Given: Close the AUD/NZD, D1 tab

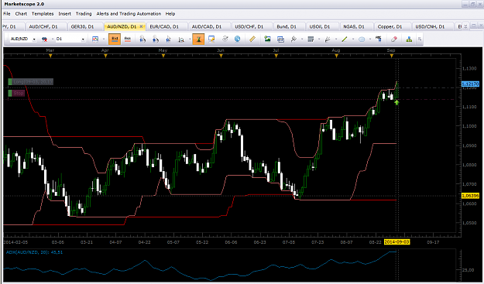Looking at the screenshot, I should click(142, 27).
